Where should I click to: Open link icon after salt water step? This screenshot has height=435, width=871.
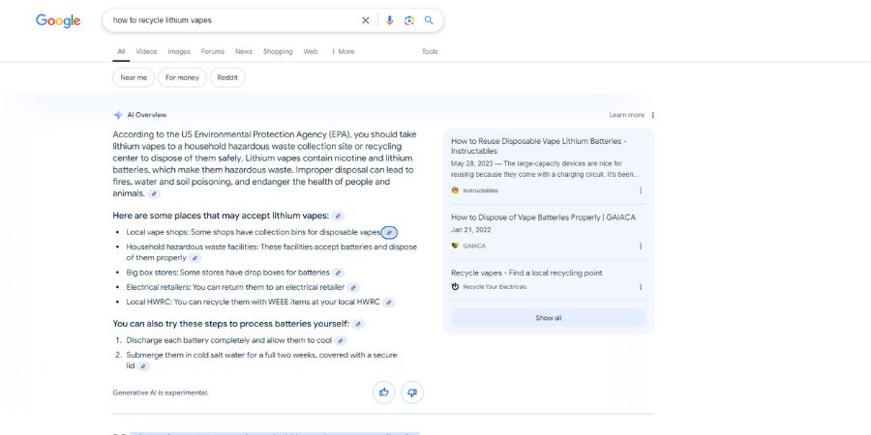143,366
